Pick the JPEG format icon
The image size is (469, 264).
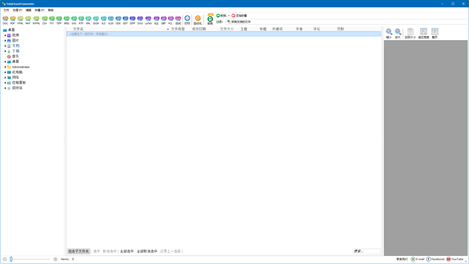pos(67,20)
